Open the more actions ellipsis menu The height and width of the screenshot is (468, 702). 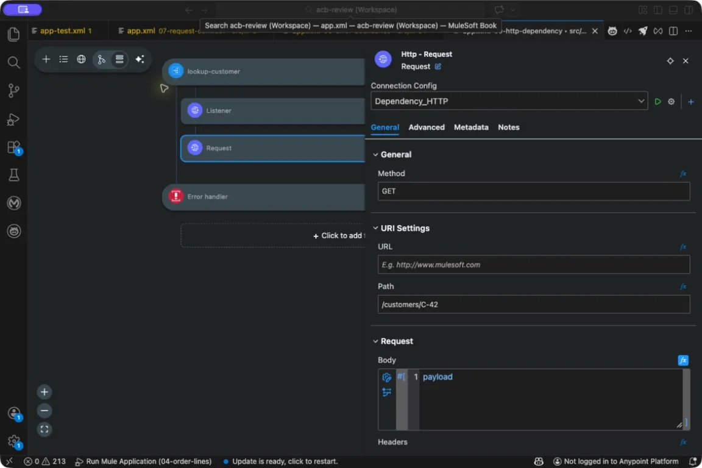(x=689, y=31)
